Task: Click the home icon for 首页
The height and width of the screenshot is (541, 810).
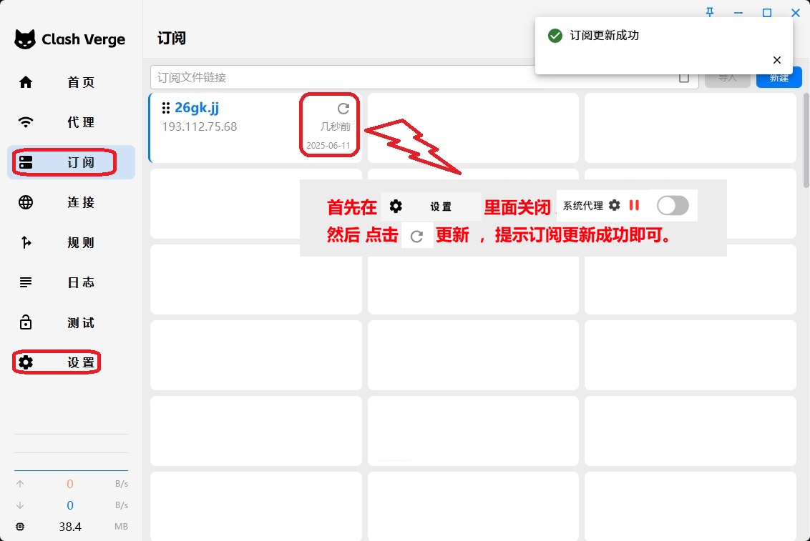Action: [x=26, y=82]
